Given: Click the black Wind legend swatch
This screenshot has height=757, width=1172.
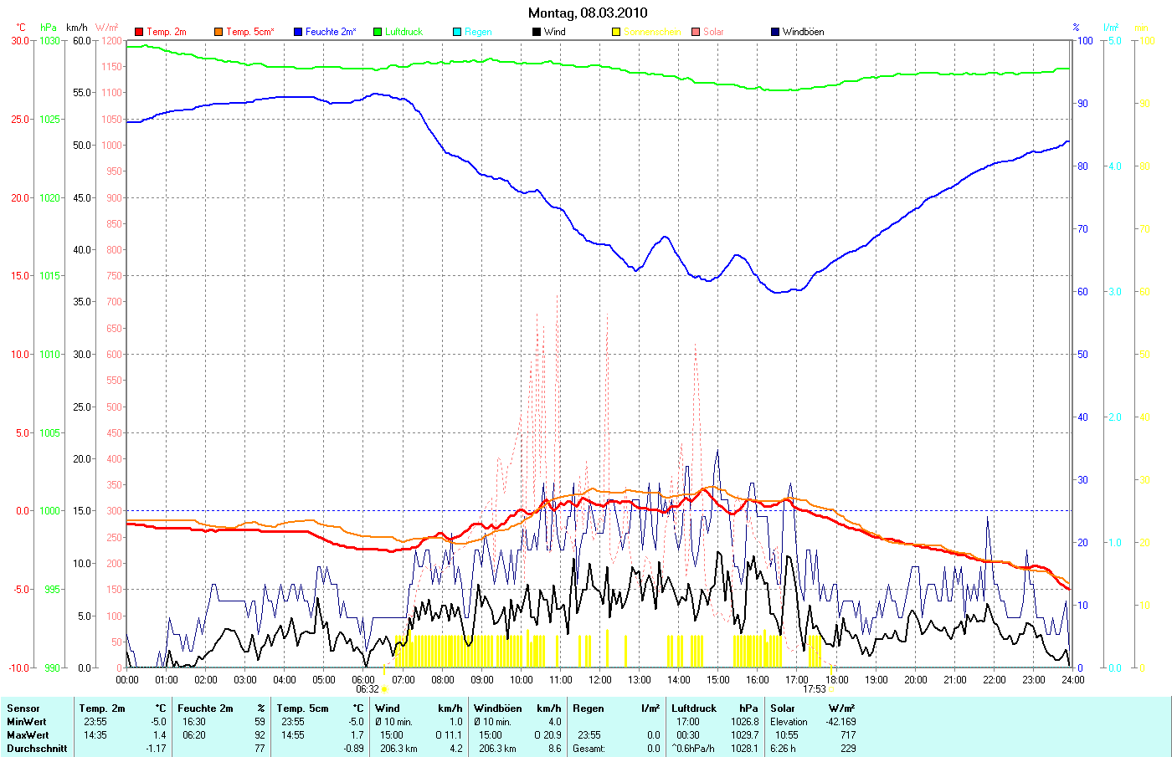Looking at the screenshot, I should (537, 32).
